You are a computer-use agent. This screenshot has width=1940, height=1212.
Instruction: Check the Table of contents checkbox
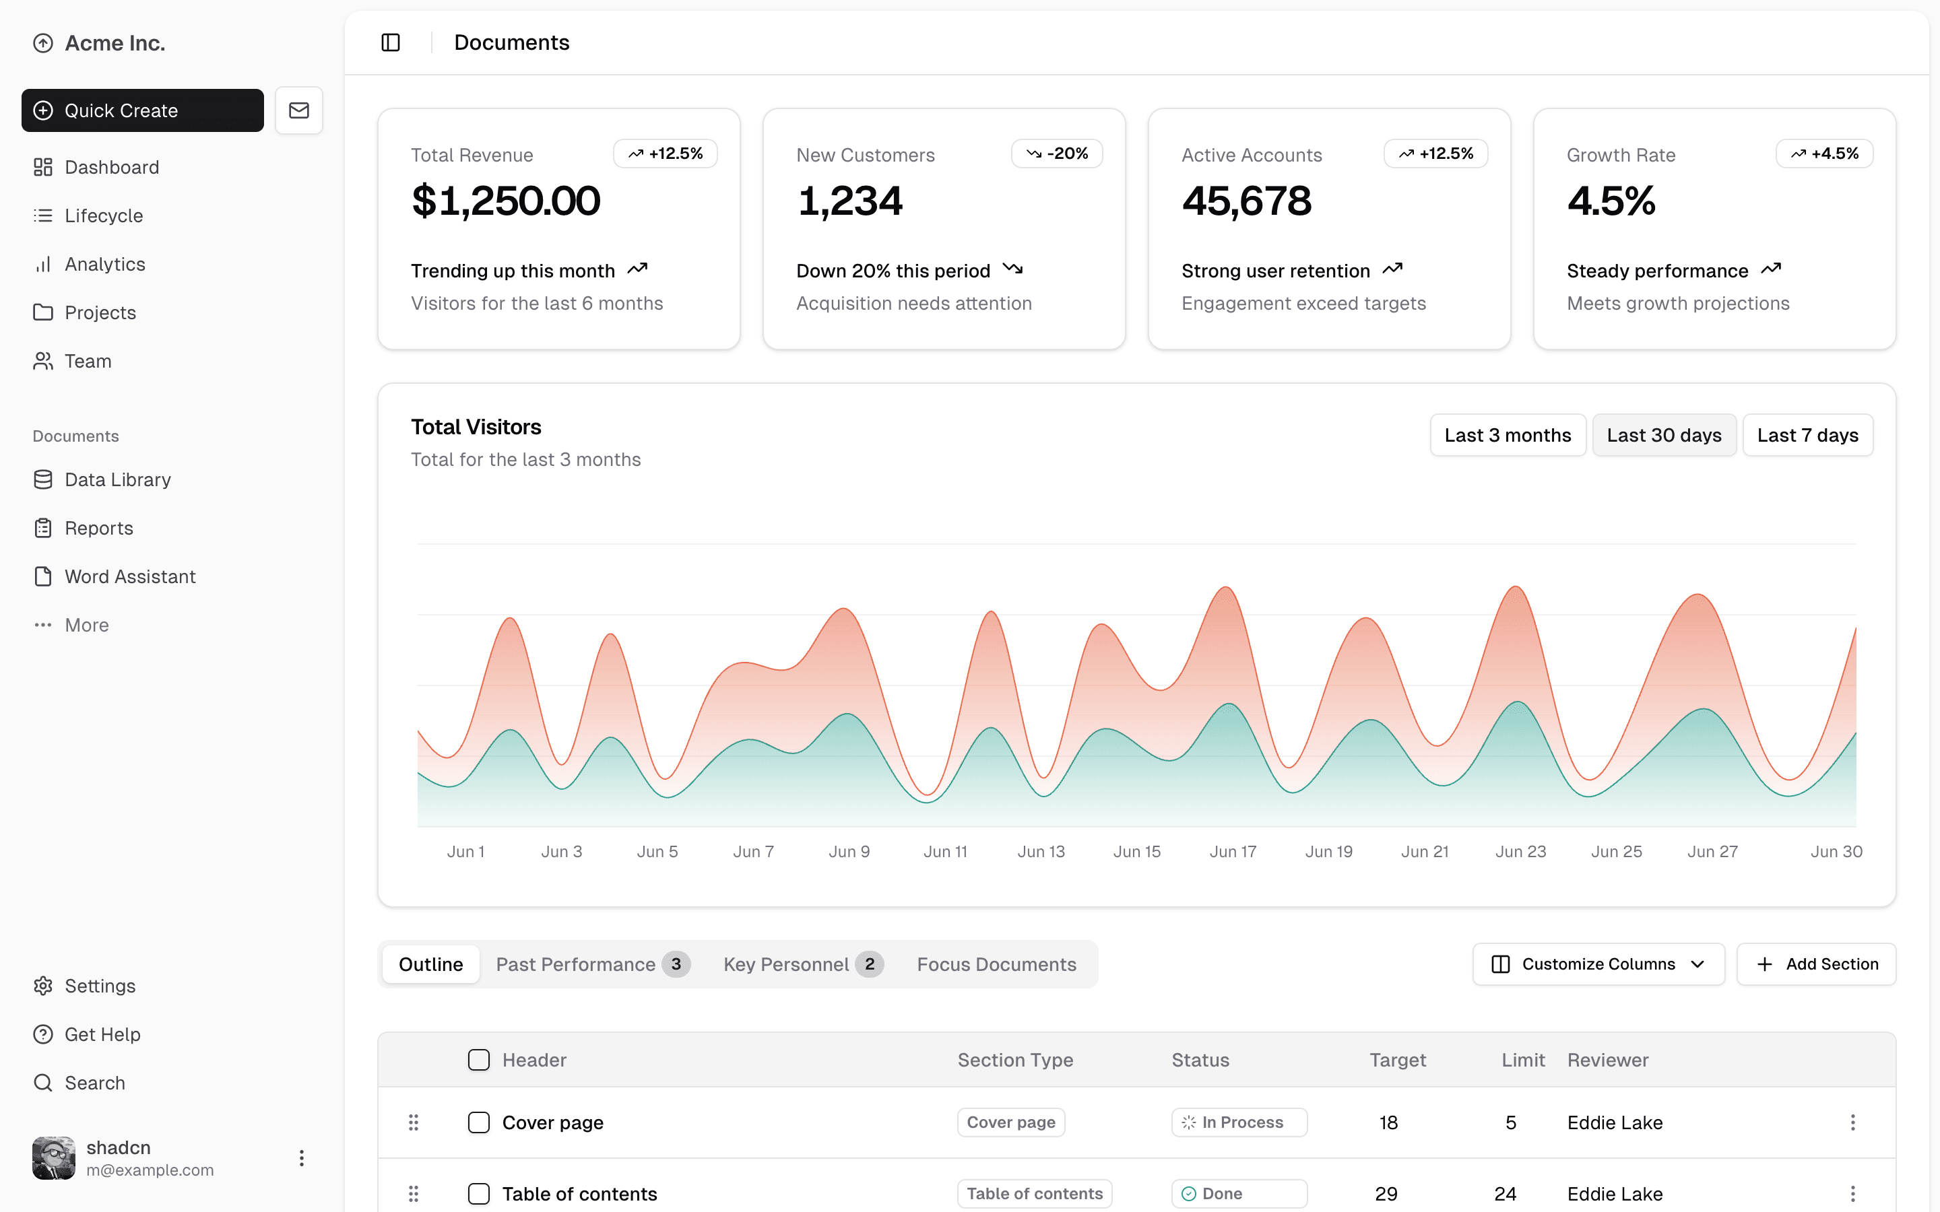478,1194
